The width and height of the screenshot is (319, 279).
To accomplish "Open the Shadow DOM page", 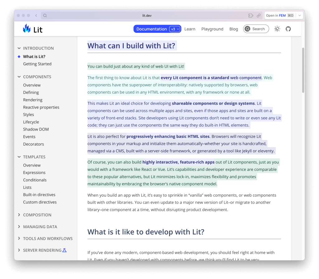I will 36,129.
